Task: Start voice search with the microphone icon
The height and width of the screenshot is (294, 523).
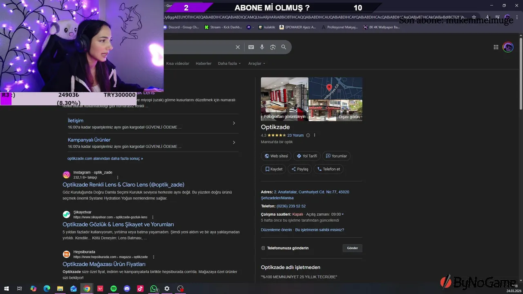Action: click(x=262, y=47)
